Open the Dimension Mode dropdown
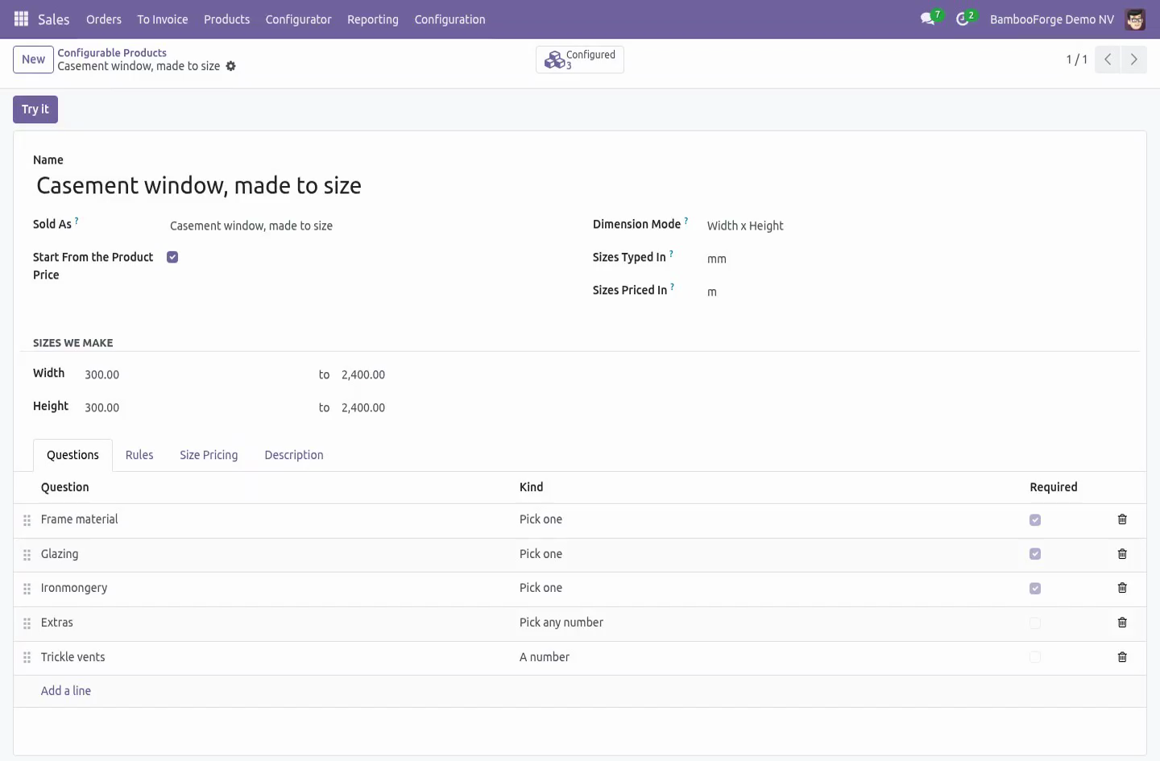 tap(917, 226)
